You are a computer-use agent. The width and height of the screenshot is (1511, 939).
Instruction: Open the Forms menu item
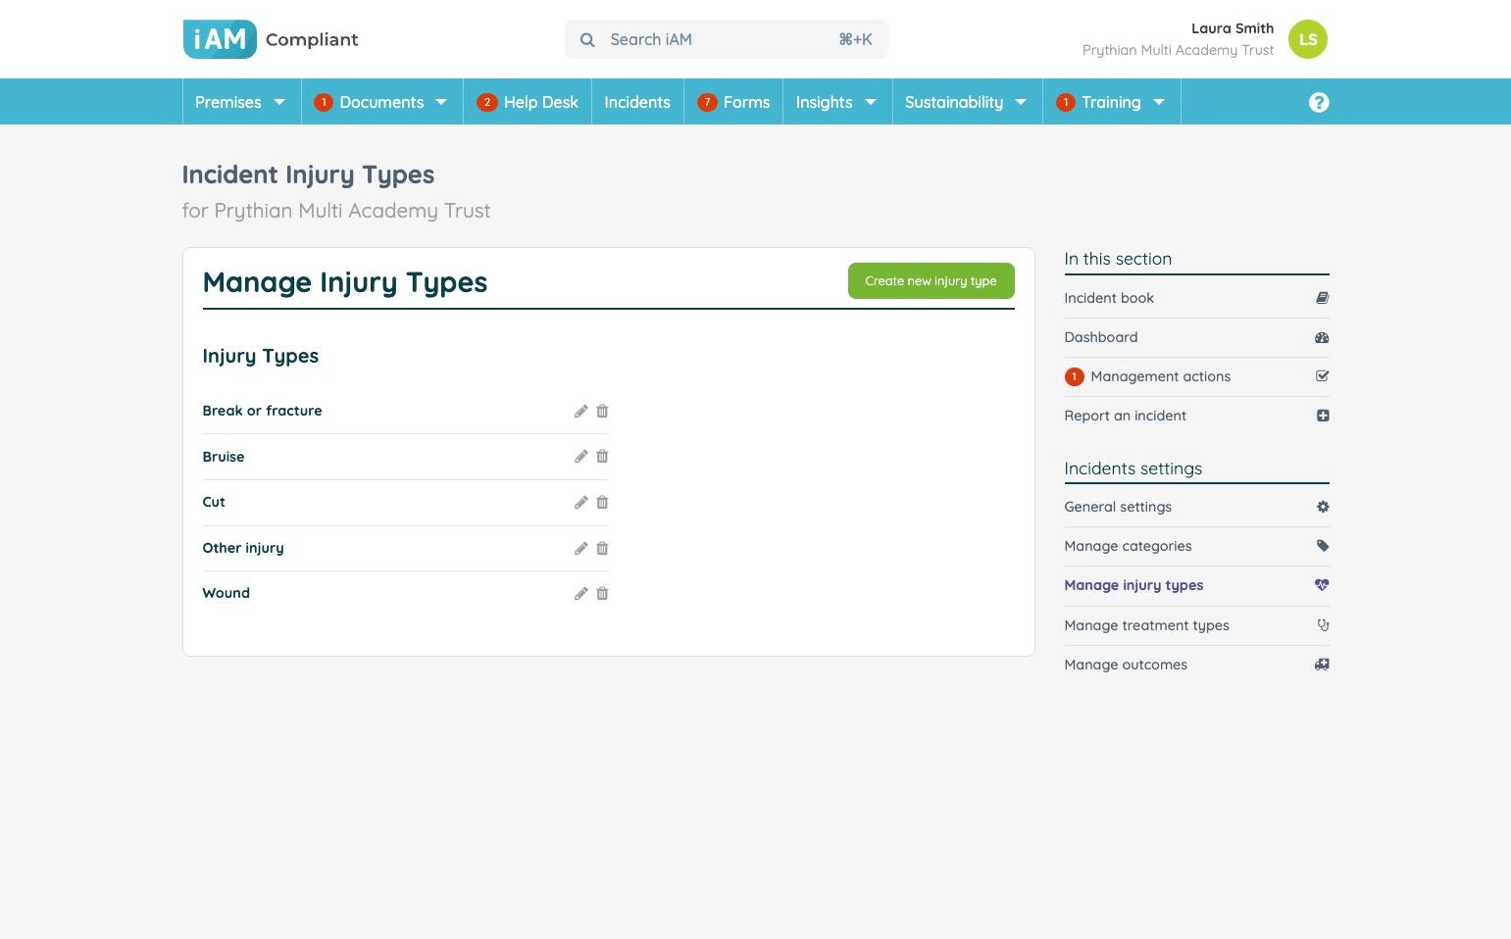(x=733, y=102)
